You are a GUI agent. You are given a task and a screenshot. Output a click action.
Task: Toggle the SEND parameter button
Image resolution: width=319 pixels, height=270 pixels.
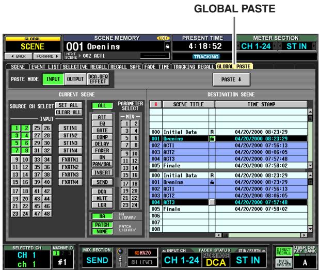(102, 182)
